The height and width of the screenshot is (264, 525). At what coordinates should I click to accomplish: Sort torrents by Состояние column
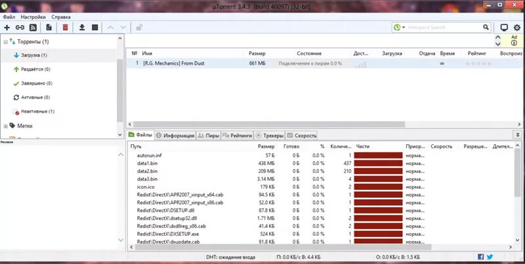click(x=309, y=54)
